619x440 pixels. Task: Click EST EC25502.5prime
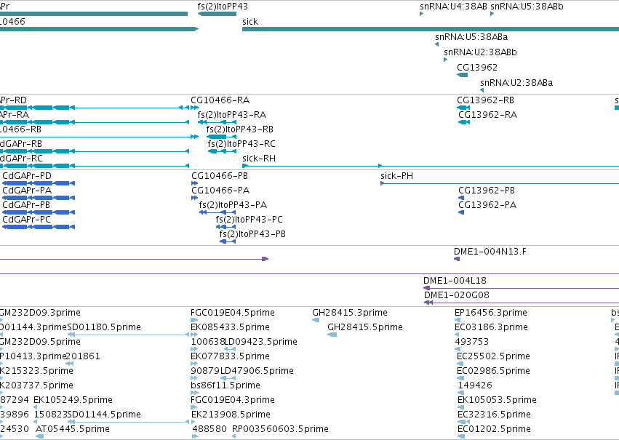493,357
